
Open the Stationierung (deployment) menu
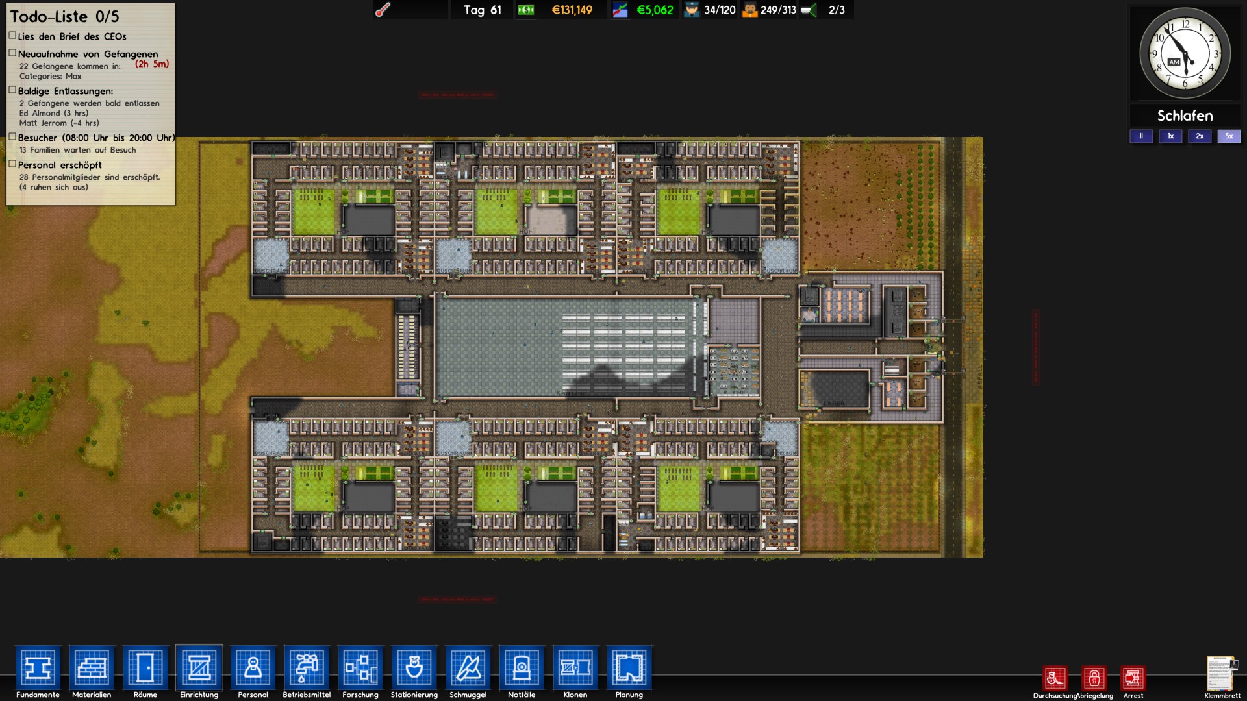click(x=414, y=667)
